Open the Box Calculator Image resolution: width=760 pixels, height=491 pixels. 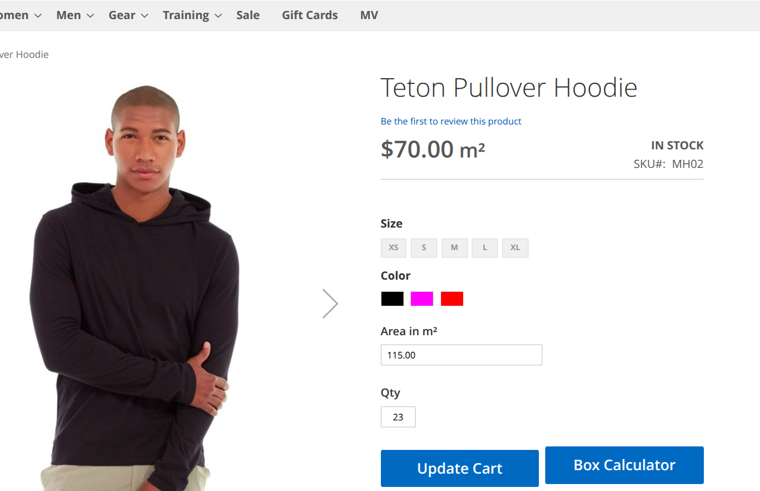[x=624, y=465]
